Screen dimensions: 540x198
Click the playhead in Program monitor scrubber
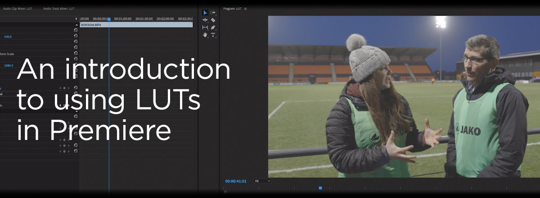tap(320, 188)
